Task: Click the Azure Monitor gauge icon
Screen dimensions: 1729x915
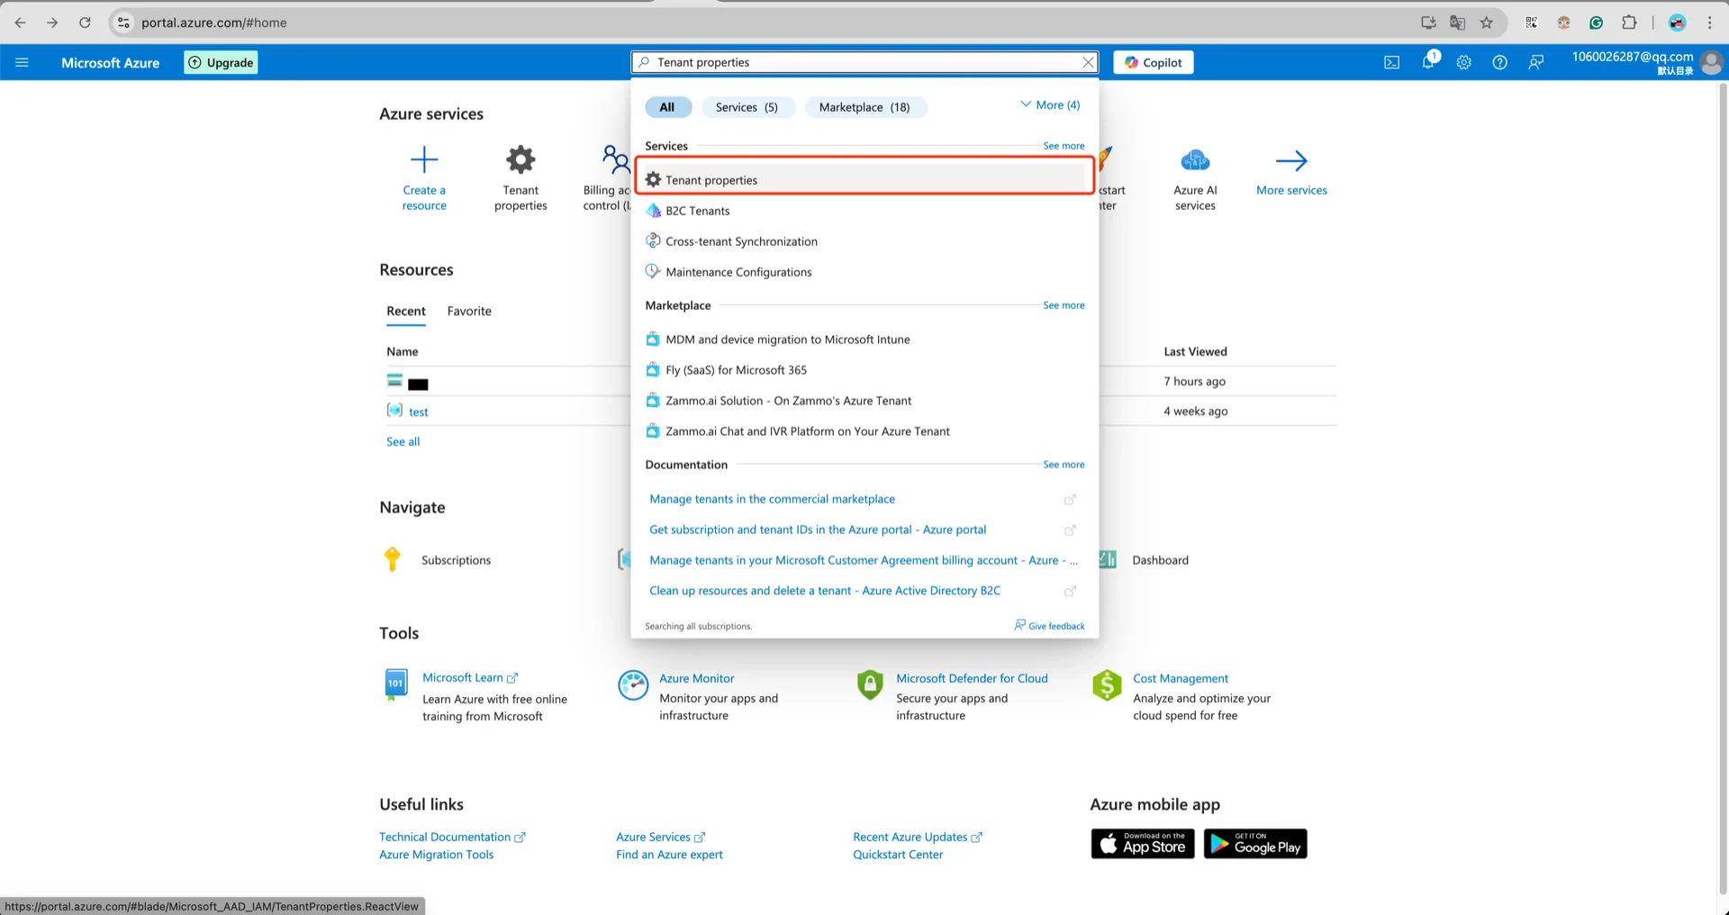Action: pyautogui.click(x=633, y=685)
